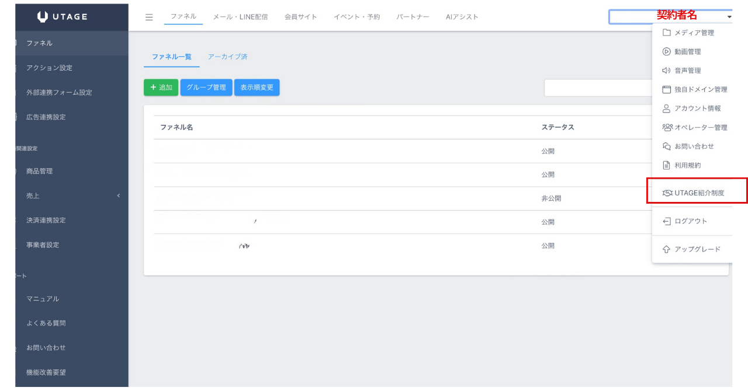Image resolution: width=748 pixels, height=391 pixels.
Task: Click the custom domain management icon
Action: point(666,89)
